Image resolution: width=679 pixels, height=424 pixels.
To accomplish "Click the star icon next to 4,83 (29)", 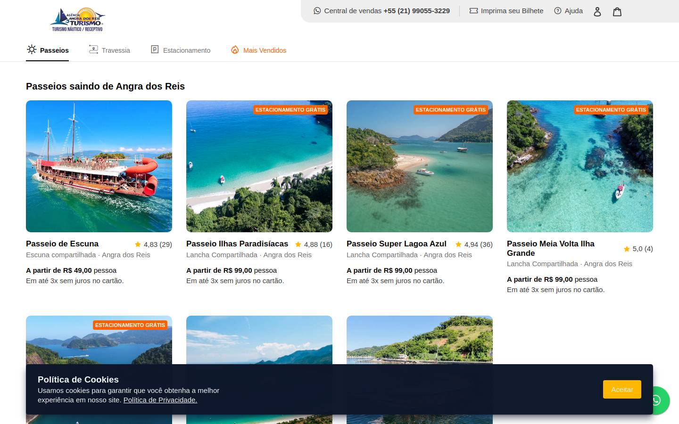I will pyautogui.click(x=138, y=245).
